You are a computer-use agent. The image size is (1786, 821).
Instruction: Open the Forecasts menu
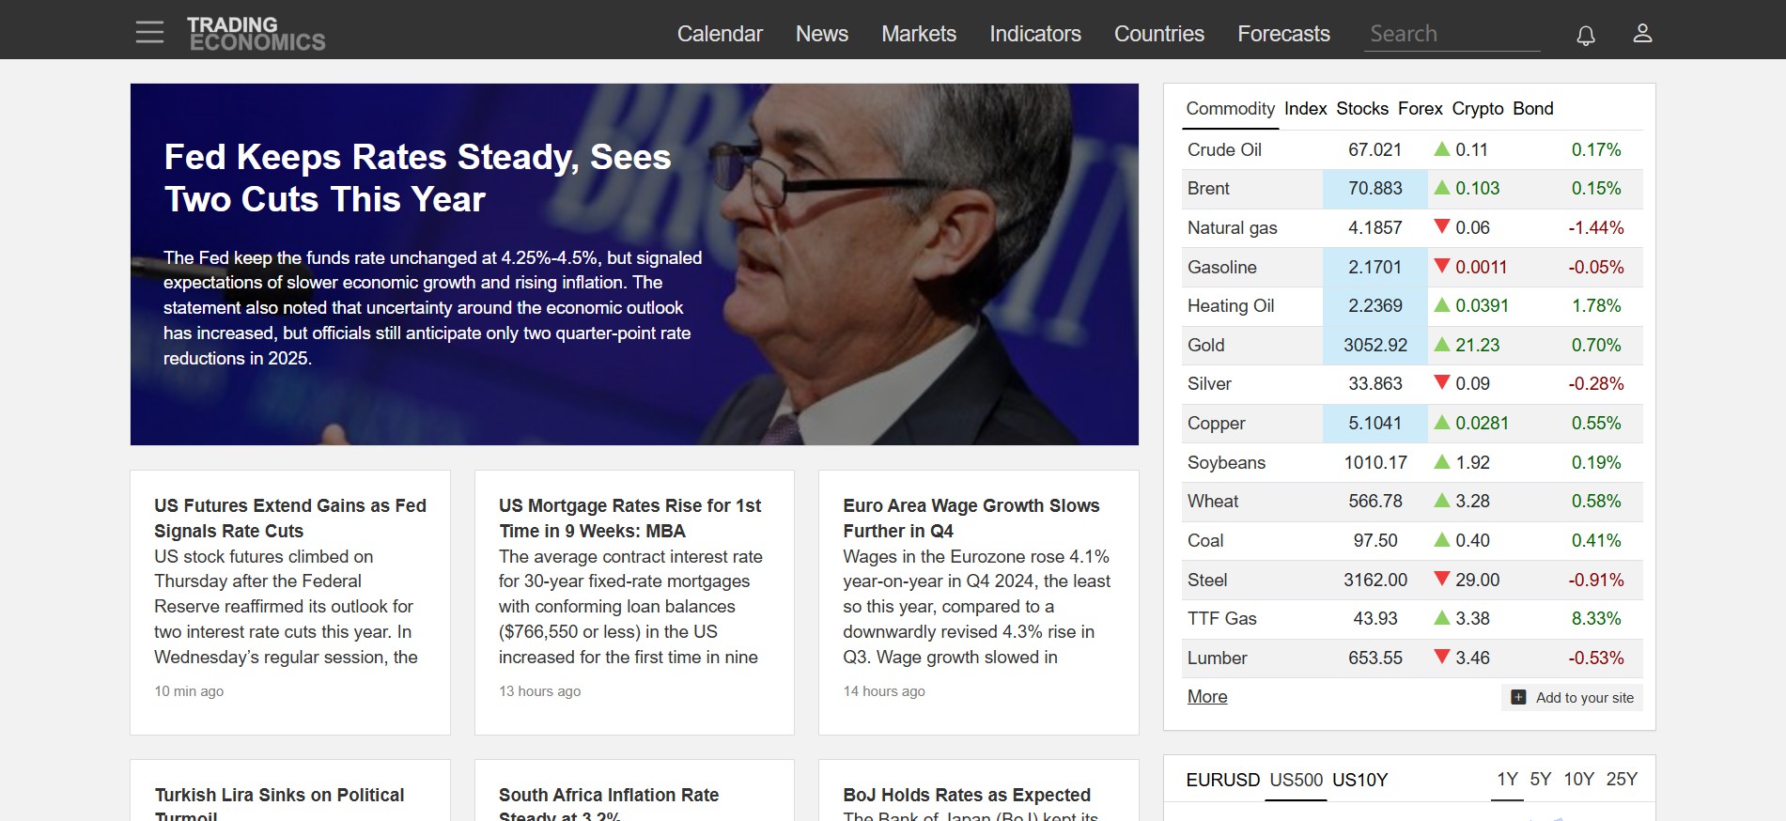pyautogui.click(x=1283, y=34)
